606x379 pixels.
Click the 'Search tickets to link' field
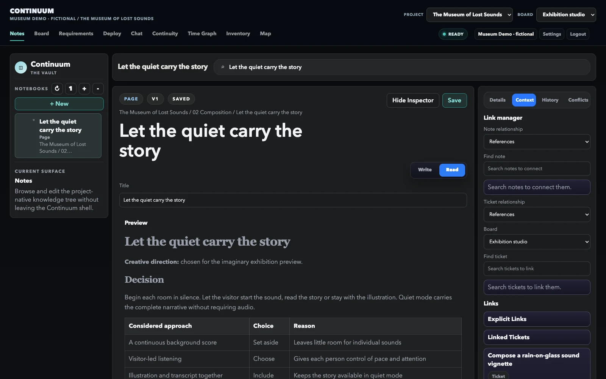(537, 269)
